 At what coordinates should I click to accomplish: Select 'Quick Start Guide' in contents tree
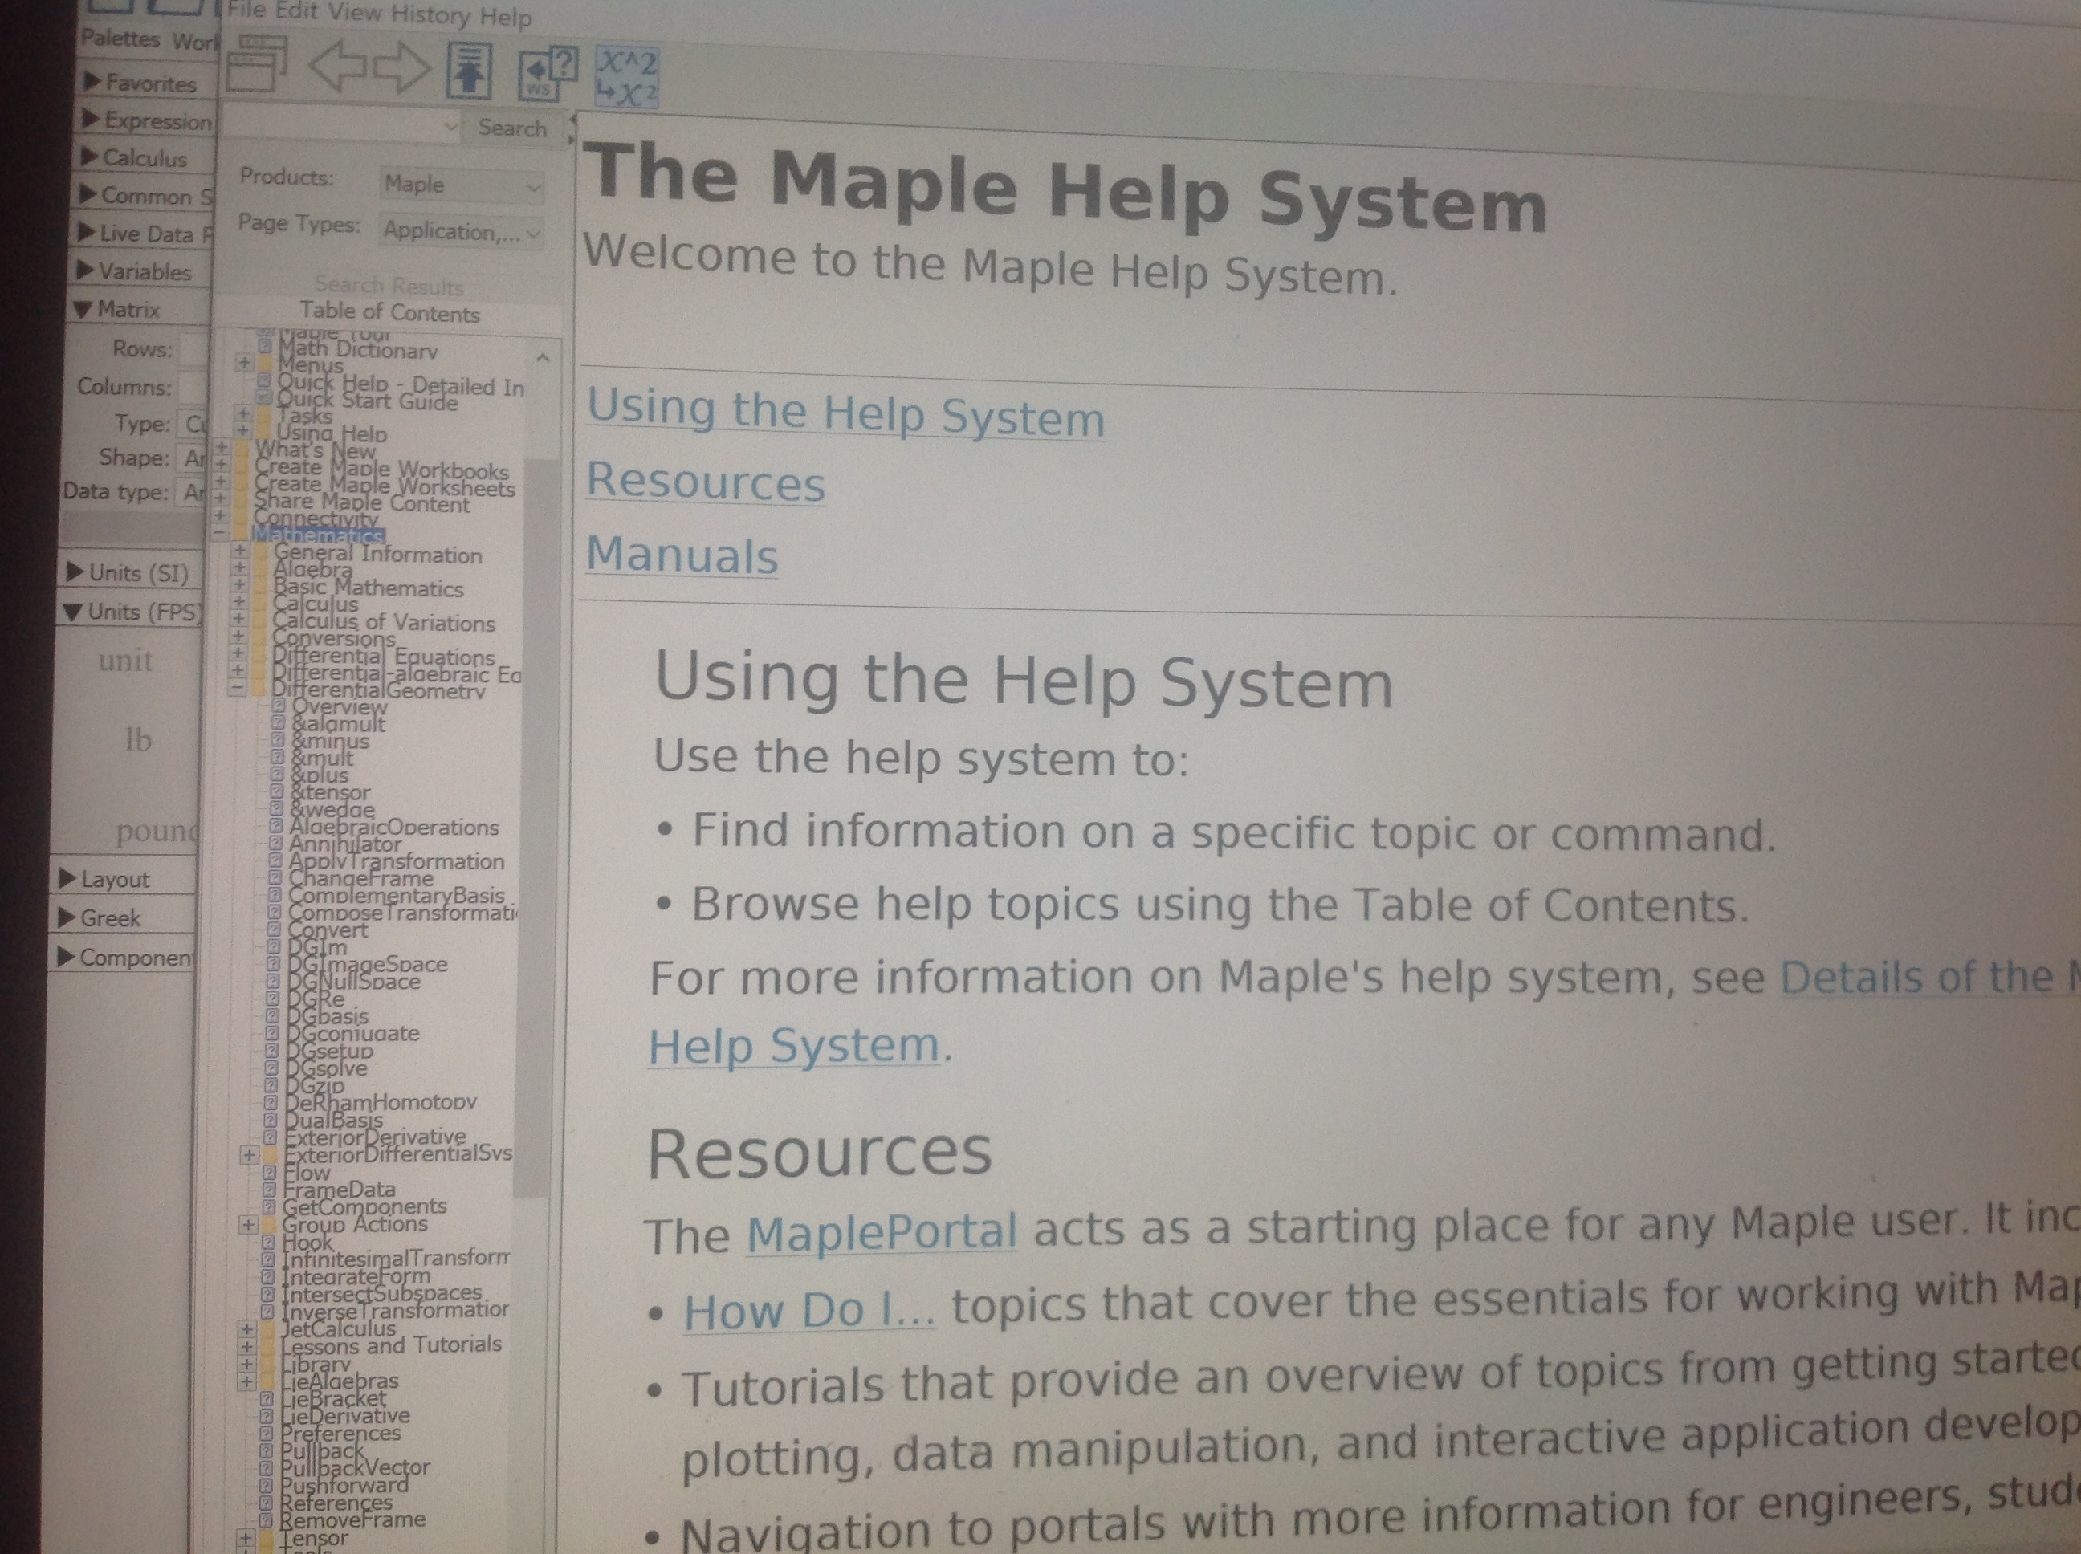click(367, 401)
